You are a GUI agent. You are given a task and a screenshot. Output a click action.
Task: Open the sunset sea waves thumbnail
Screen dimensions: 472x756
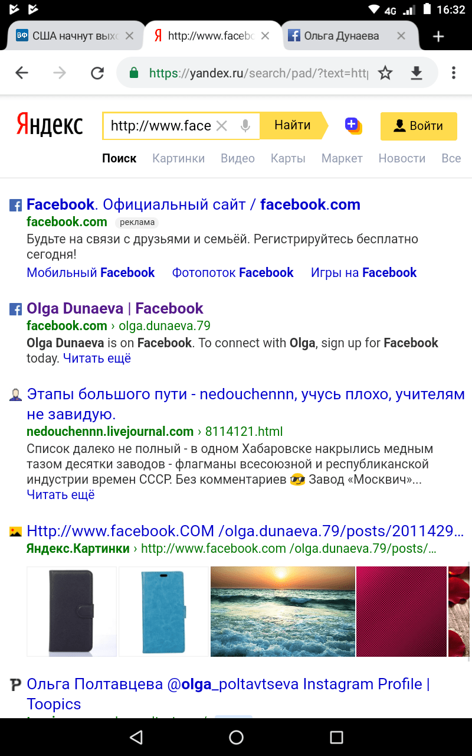283,611
